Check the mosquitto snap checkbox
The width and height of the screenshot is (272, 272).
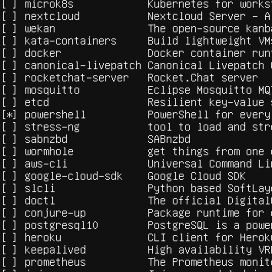tap(9, 90)
